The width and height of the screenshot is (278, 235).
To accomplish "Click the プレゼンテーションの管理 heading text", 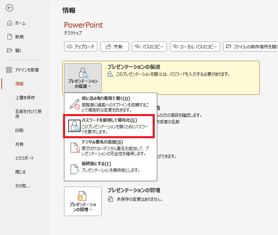I will coord(134,190).
